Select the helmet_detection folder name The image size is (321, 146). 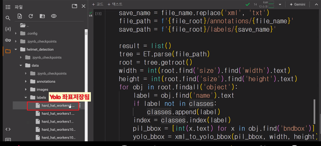point(40,49)
